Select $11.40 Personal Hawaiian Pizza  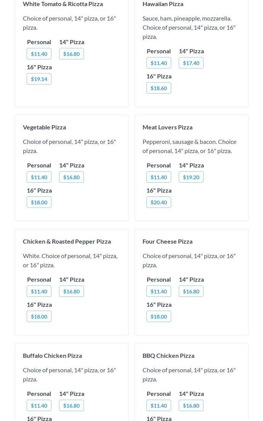[x=159, y=63]
